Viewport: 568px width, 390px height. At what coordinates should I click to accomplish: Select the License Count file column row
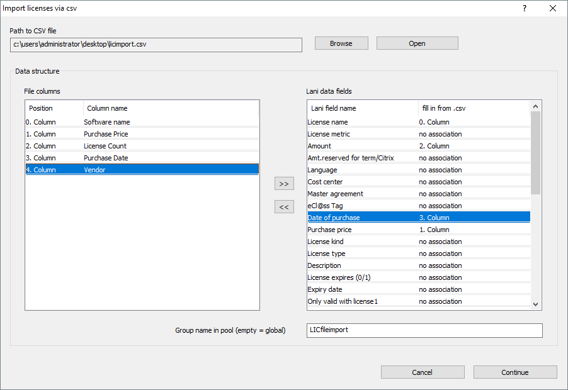point(142,146)
